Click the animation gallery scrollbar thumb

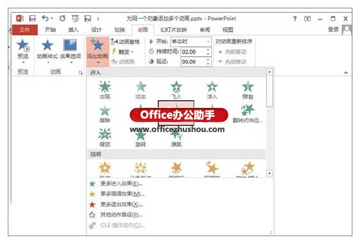(270, 91)
